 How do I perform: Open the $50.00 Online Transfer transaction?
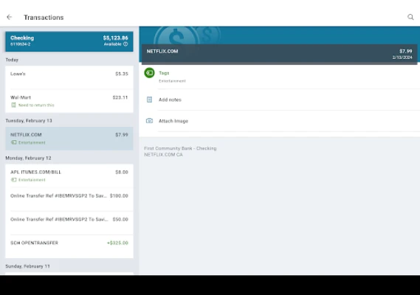69,223
